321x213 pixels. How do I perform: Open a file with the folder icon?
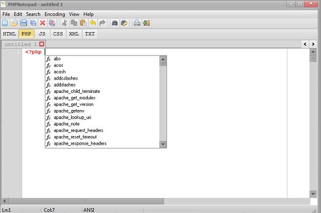click(x=14, y=23)
